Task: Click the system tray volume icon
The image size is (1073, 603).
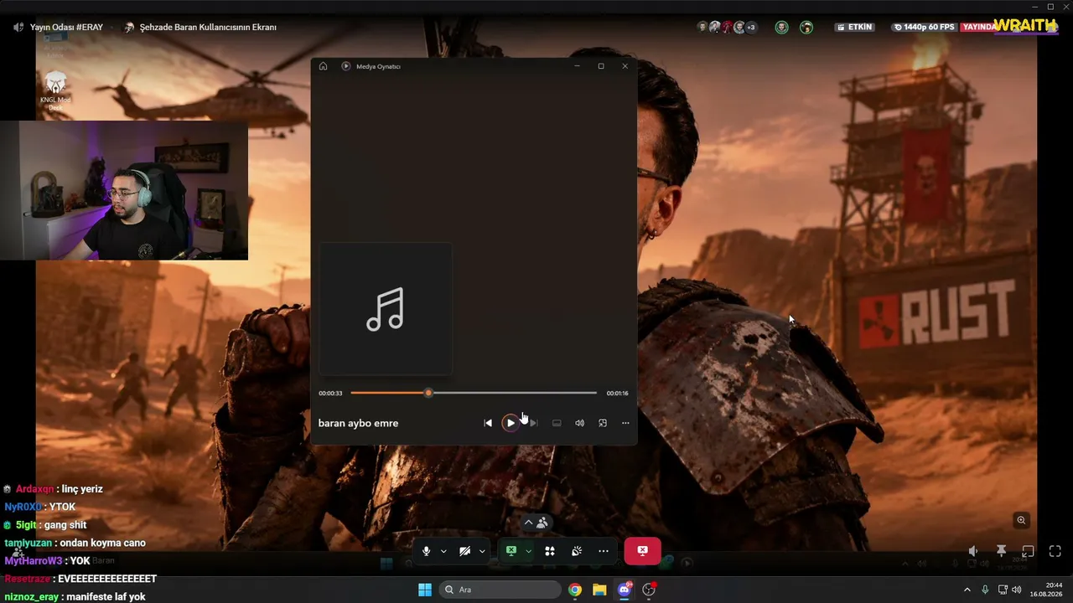Action: pos(1017,590)
